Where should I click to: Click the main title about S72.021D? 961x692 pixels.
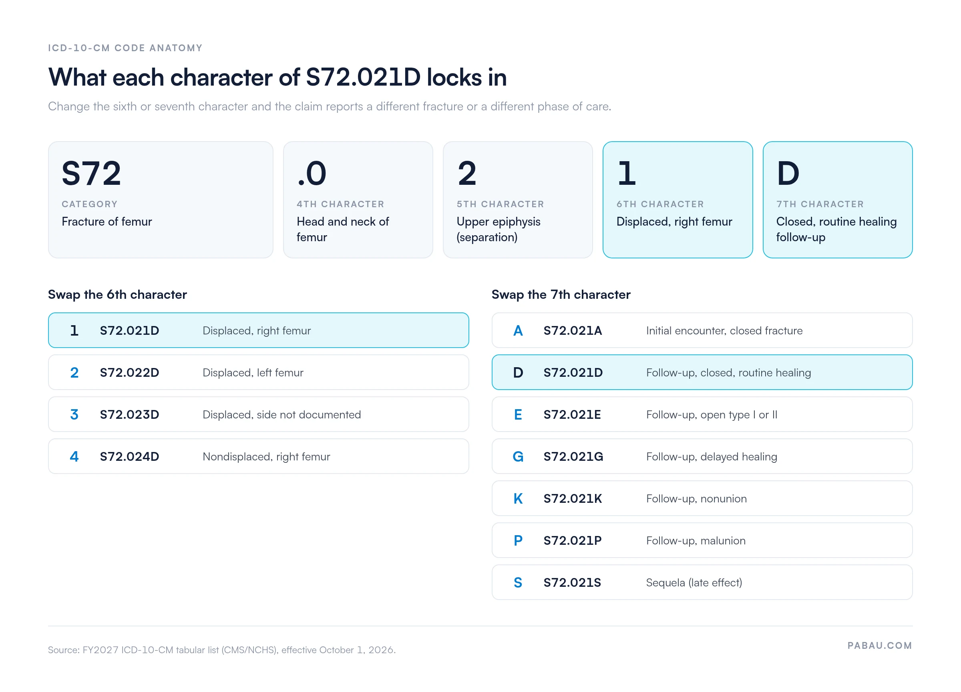(277, 78)
